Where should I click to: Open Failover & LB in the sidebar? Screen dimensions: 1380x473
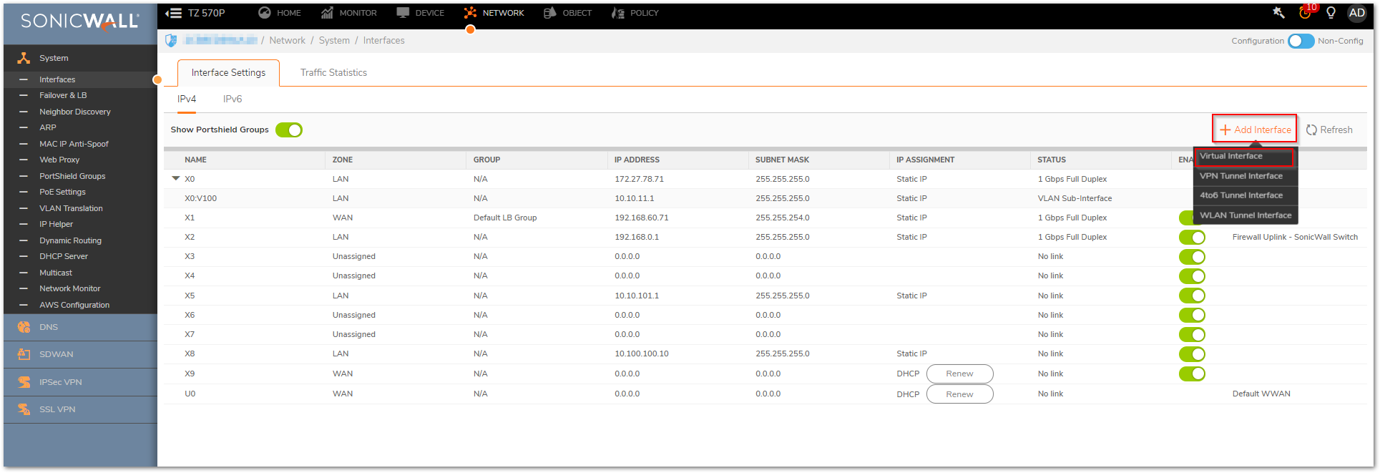point(63,95)
